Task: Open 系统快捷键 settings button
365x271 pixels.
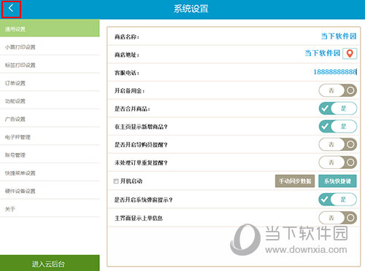Action: 337,181
